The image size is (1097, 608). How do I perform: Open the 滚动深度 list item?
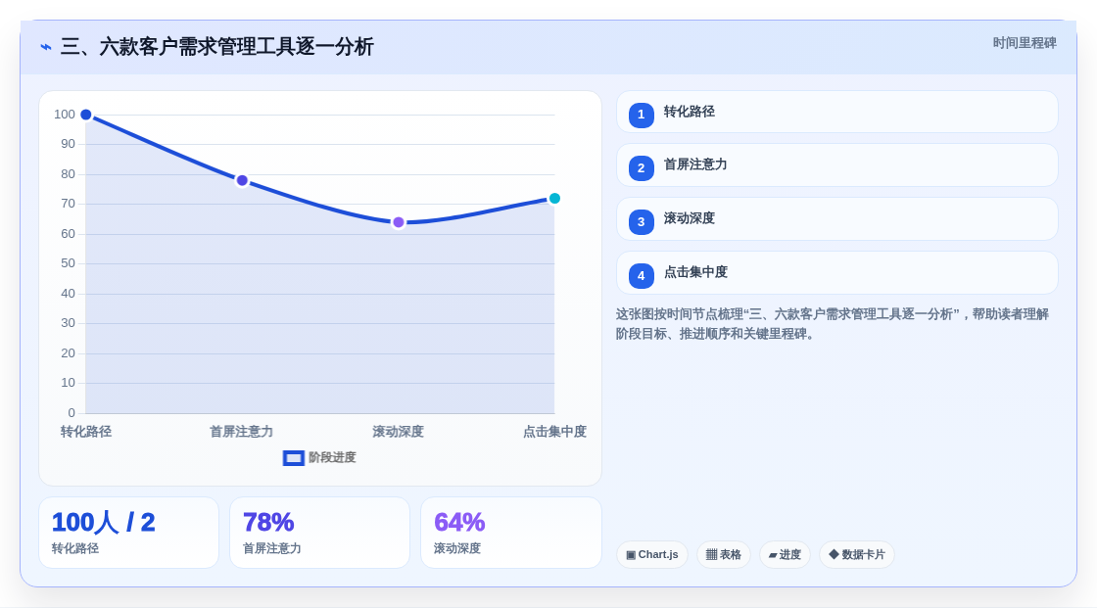click(836, 219)
